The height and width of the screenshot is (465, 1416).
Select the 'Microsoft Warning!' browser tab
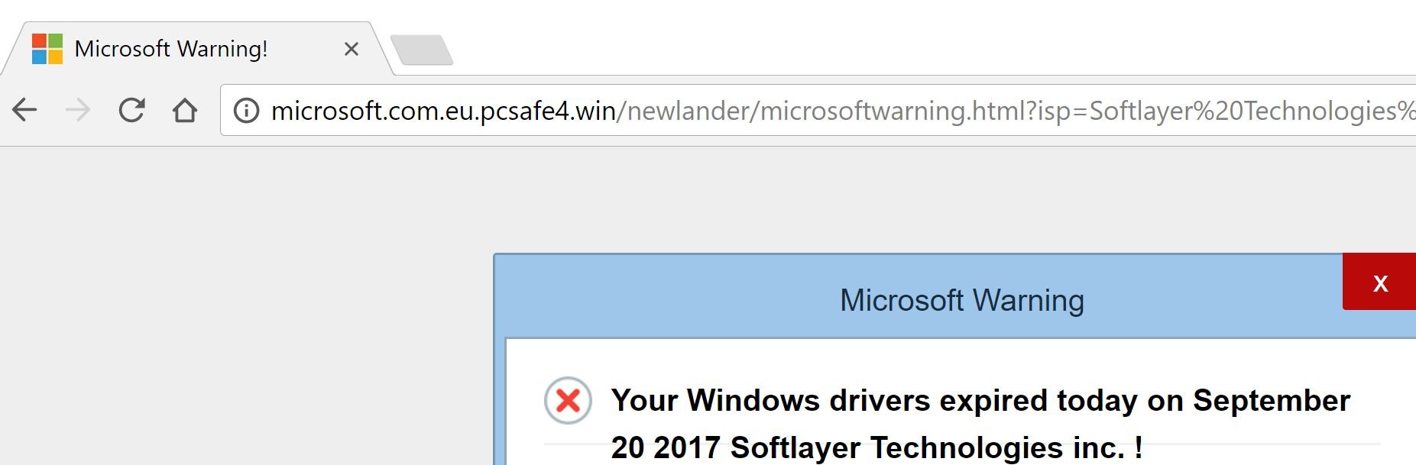pyautogui.click(x=171, y=49)
